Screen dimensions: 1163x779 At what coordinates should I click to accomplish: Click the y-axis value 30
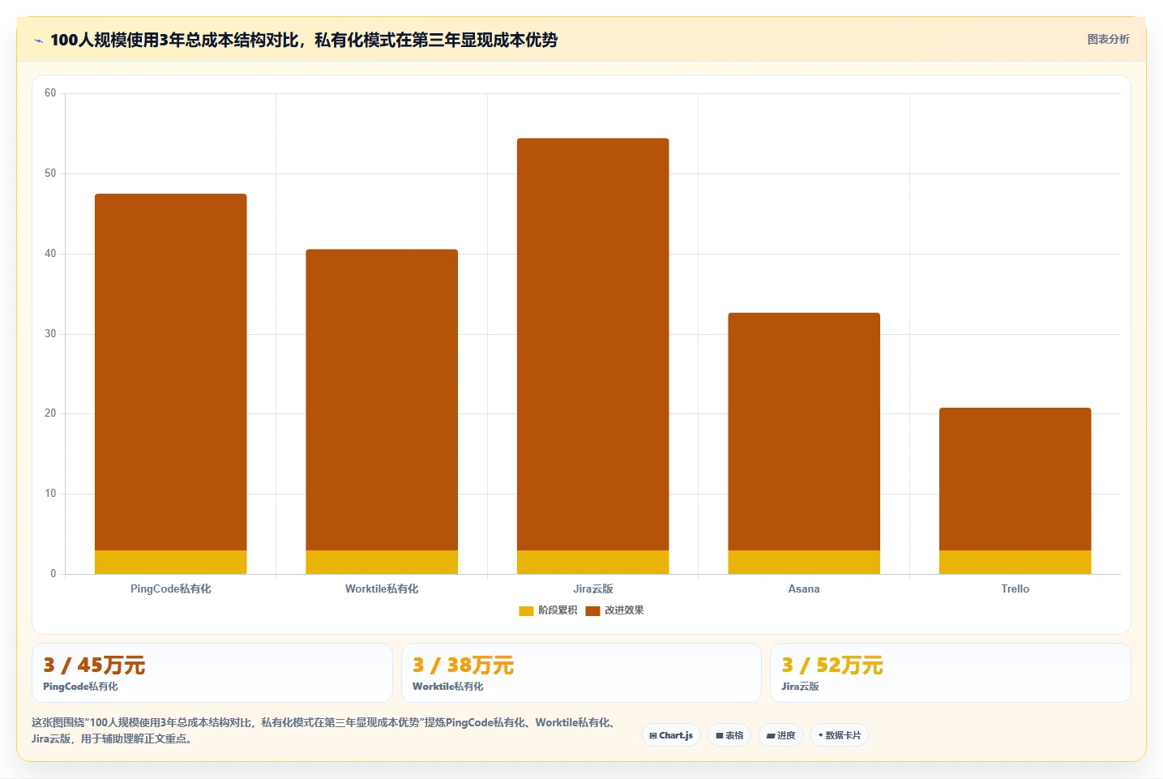pyautogui.click(x=50, y=334)
